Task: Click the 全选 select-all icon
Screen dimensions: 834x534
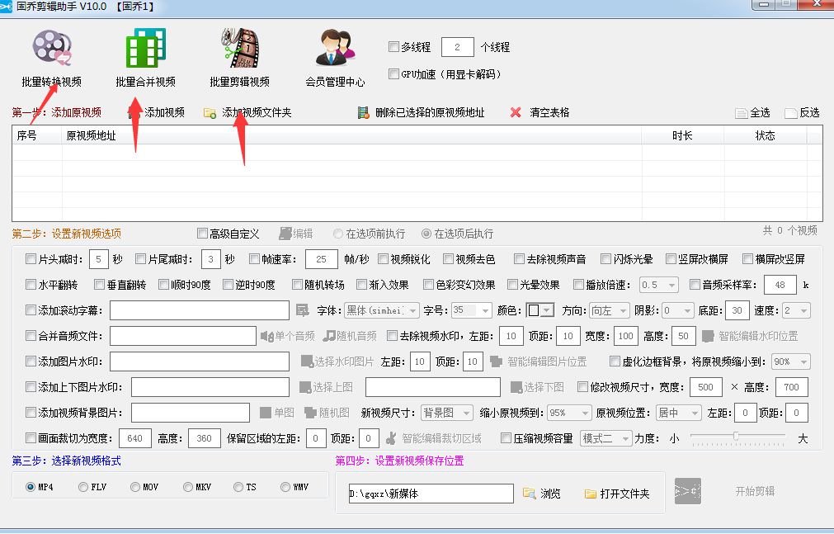Action: (x=741, y=113)
